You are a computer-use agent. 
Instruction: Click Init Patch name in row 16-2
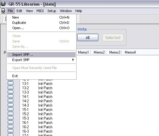45,127
